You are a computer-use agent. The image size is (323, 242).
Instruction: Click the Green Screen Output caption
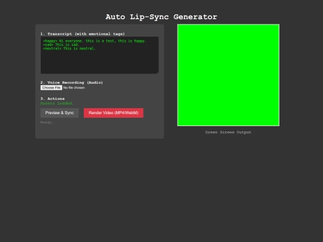228,132
